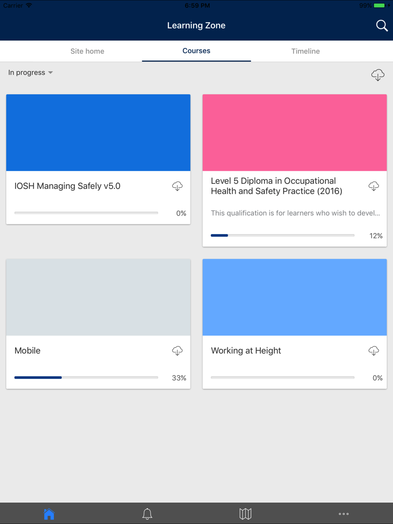Open the more options ellipsis menu

coord(344,514)
